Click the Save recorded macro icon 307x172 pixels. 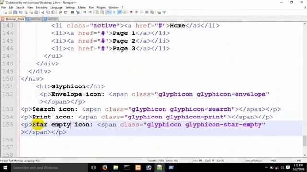coord(152,12)
